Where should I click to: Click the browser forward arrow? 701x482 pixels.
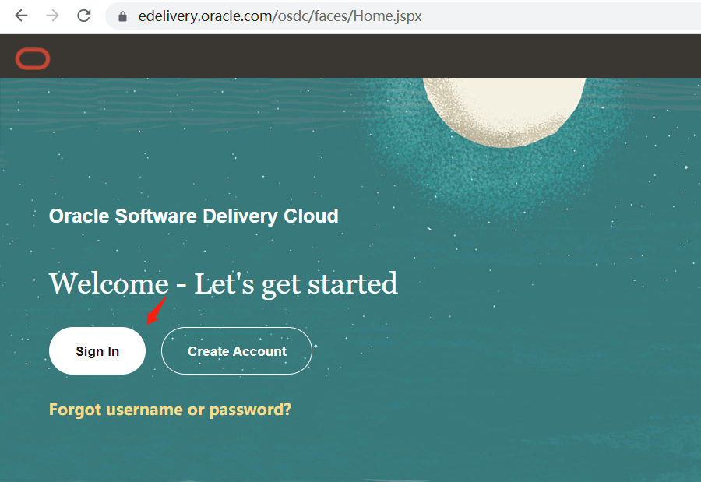coord(53,16)
